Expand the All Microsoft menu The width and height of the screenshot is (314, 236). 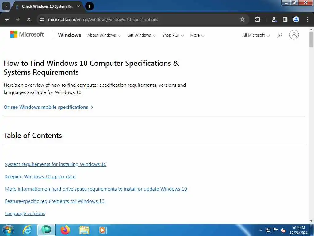tap(256, 35)
